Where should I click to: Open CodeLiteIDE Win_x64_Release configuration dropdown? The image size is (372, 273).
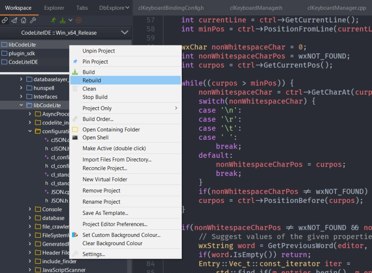point(66,32)
